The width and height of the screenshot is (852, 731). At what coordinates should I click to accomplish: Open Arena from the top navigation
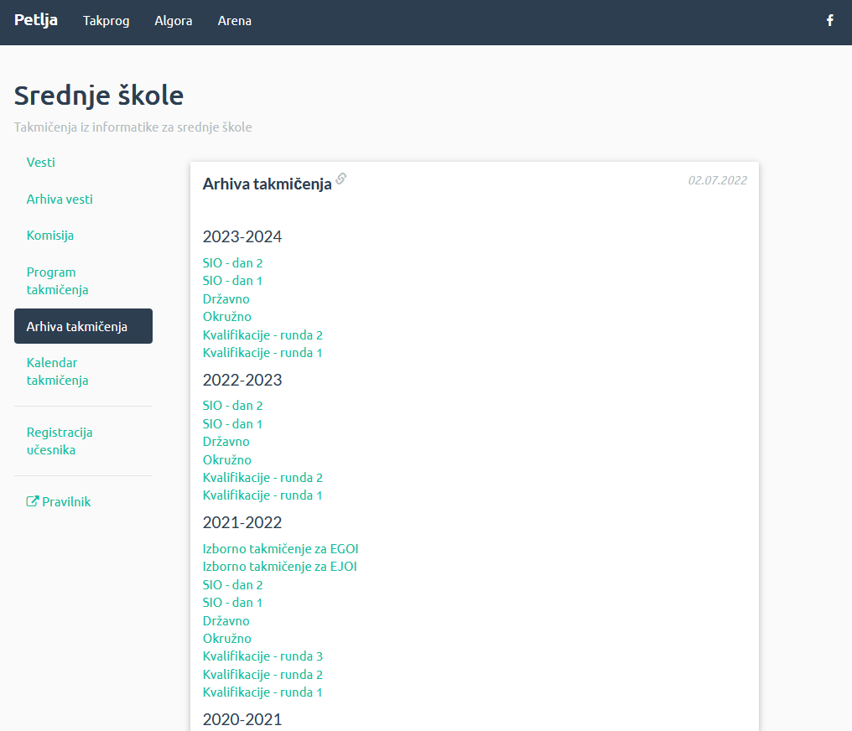point(235,21)
